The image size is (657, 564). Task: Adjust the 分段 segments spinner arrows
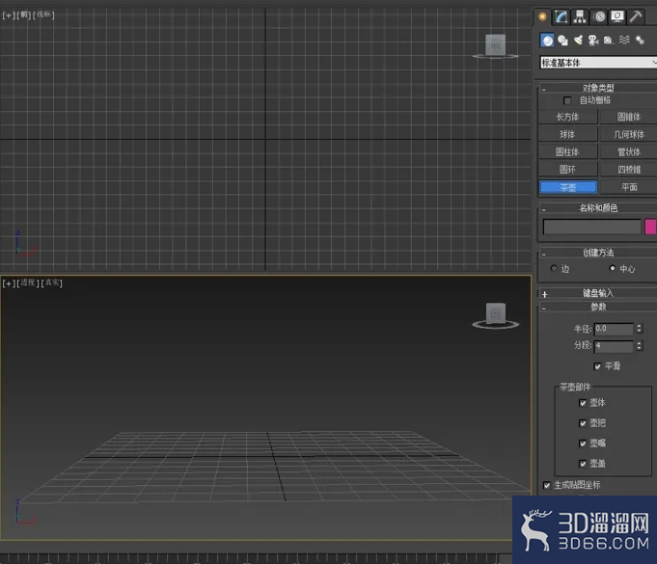[639, 346]
